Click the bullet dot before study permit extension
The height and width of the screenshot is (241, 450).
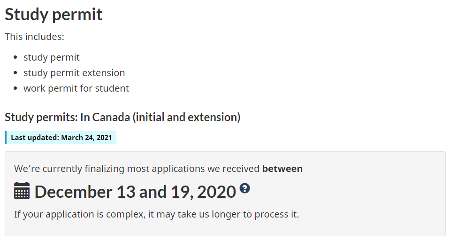click(15, 73)
